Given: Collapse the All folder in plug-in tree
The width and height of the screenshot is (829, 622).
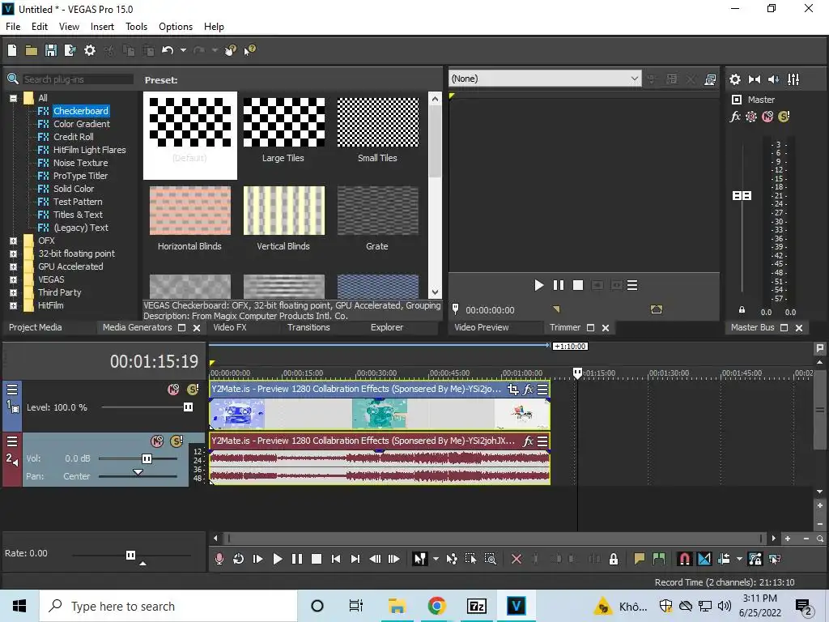Looking at the screenshot, I should point(13,98).
